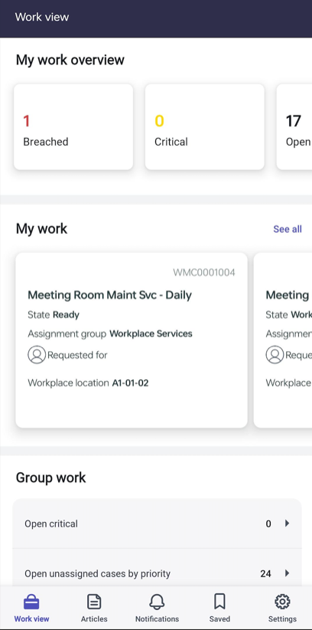Screen dimensions: 312x630
Task: Open the Notifications bell icon
Action: (157, 602)
